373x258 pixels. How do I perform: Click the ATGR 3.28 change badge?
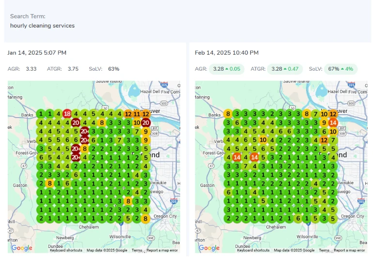pyautogui.click(x=285, y=69)
